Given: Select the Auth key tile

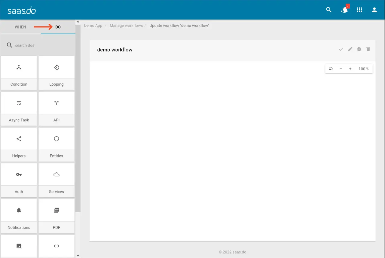Looking at the screenshot, I should coord(19,180).
